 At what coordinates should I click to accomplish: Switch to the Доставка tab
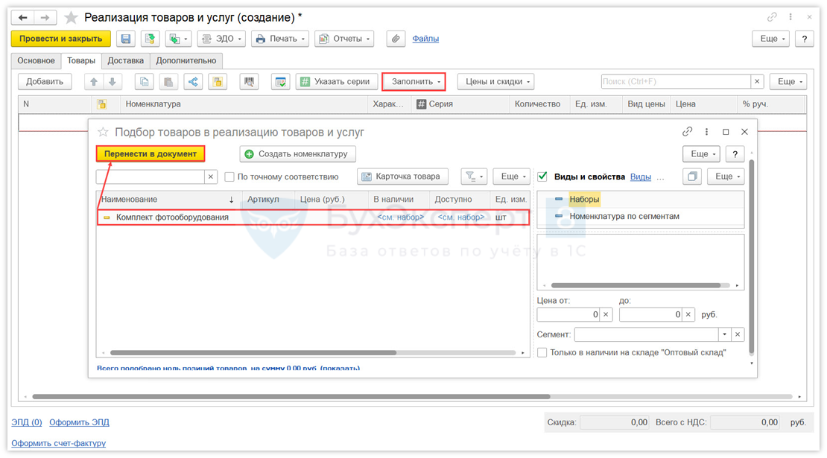[x=125, y=60]
